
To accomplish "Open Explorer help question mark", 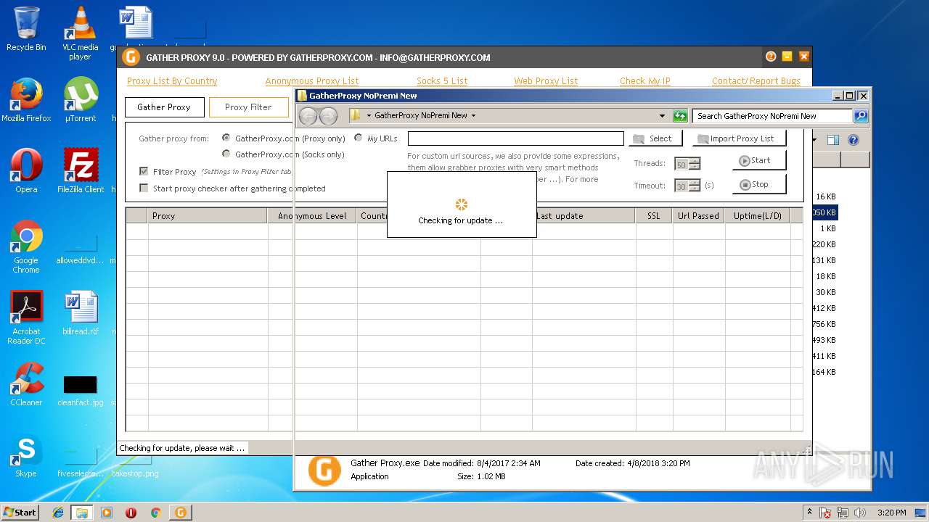I will [x=854, y=140].
